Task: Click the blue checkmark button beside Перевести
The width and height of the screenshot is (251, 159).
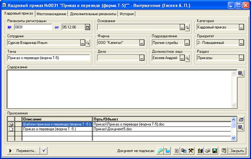Action: [x=44, y=151]
